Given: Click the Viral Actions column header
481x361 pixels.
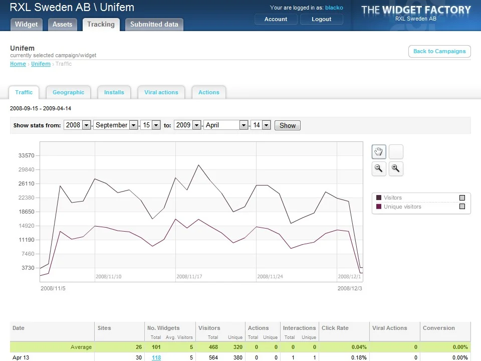Looking at the screenshot, I should 390,328.
